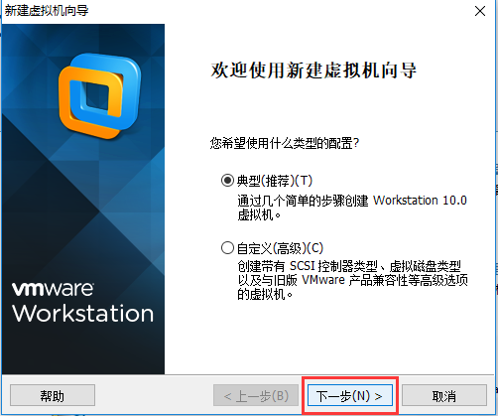Select the 自定义(高级) radio option
This screenshot has height=416, width=498.
(x=227, y=248)
